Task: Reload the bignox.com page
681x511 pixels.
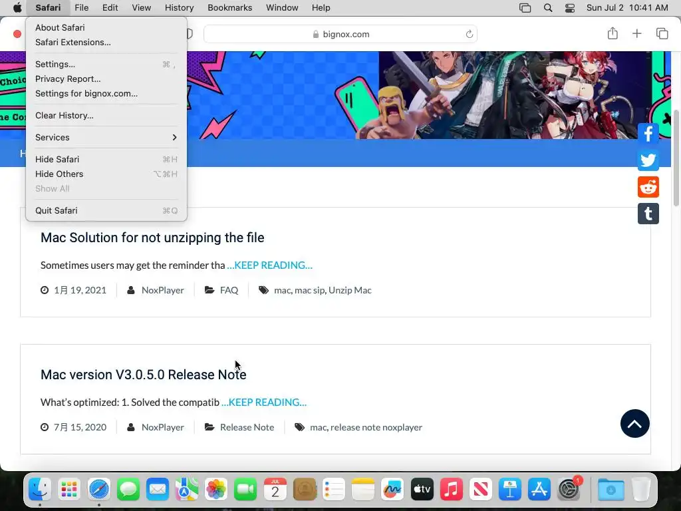Action: [469, 34]
